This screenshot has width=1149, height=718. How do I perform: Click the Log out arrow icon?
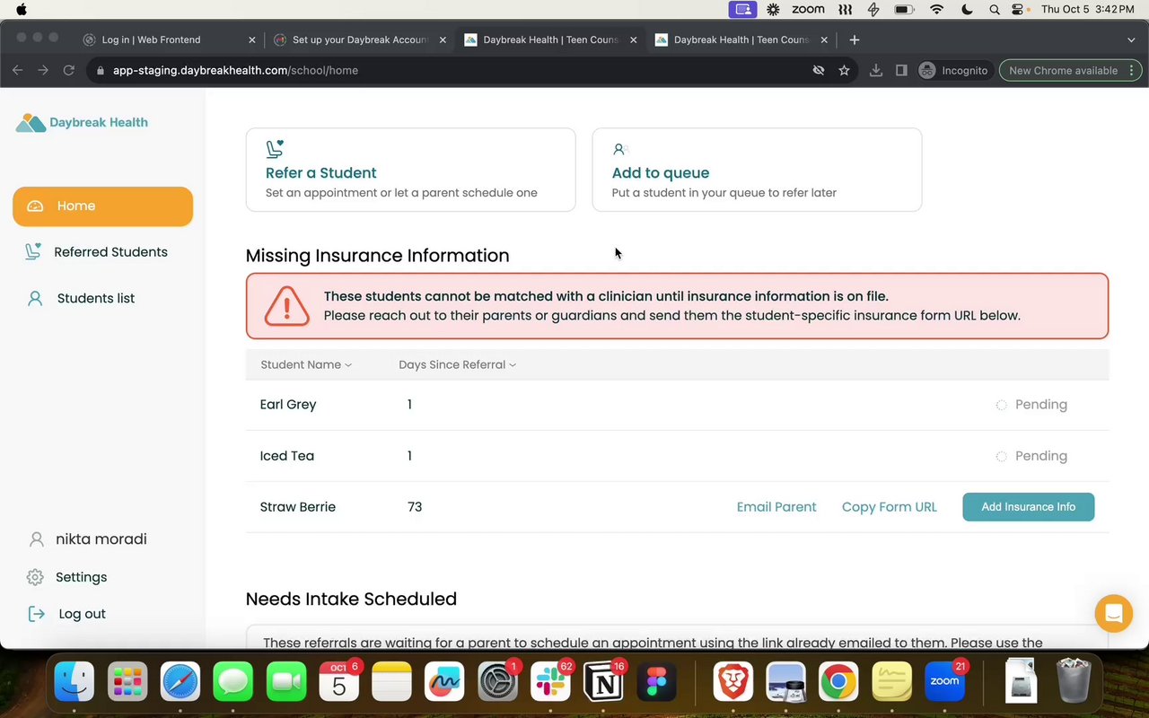(37, 614)
